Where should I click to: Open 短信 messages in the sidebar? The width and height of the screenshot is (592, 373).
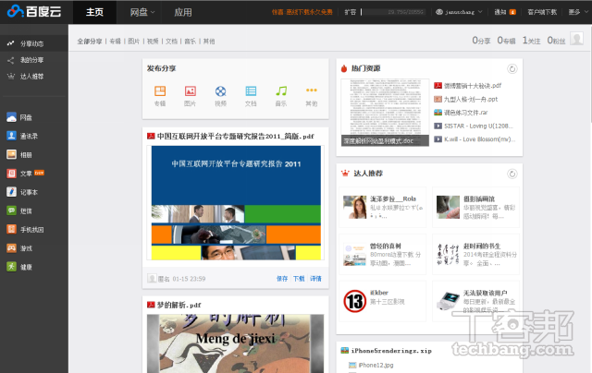19,211
